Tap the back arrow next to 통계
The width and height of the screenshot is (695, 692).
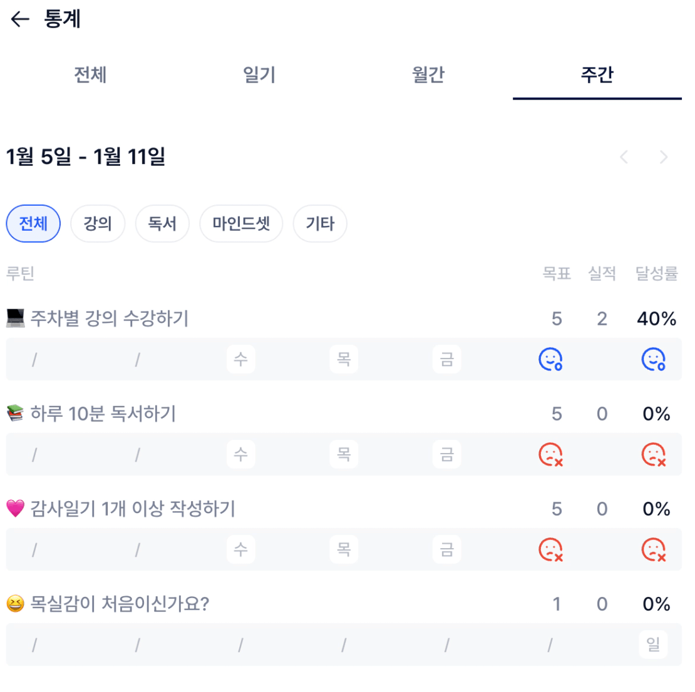[x=20, y=20]
